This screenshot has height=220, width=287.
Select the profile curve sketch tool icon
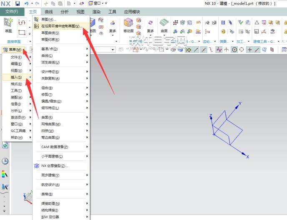22,22
